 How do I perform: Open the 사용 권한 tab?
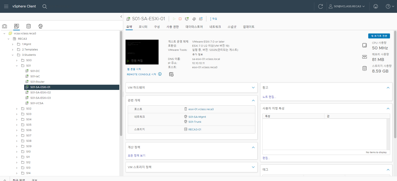[x=173, y=27]
